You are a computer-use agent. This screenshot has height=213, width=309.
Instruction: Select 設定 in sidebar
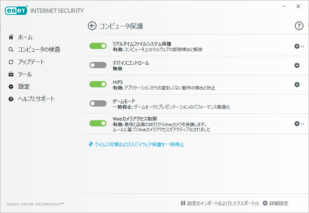coord(24,87)
